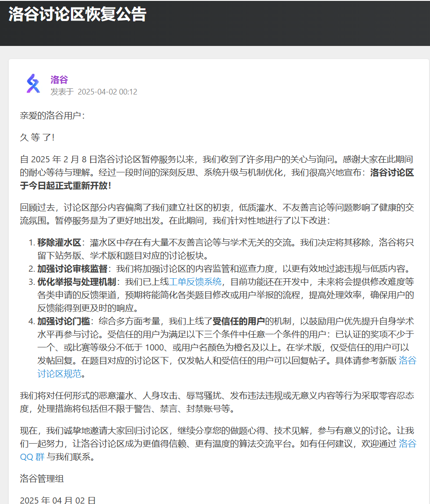Open the 工单反馈系统 link
The height and width of the screenshot is (504, 430).
point(195,282)
